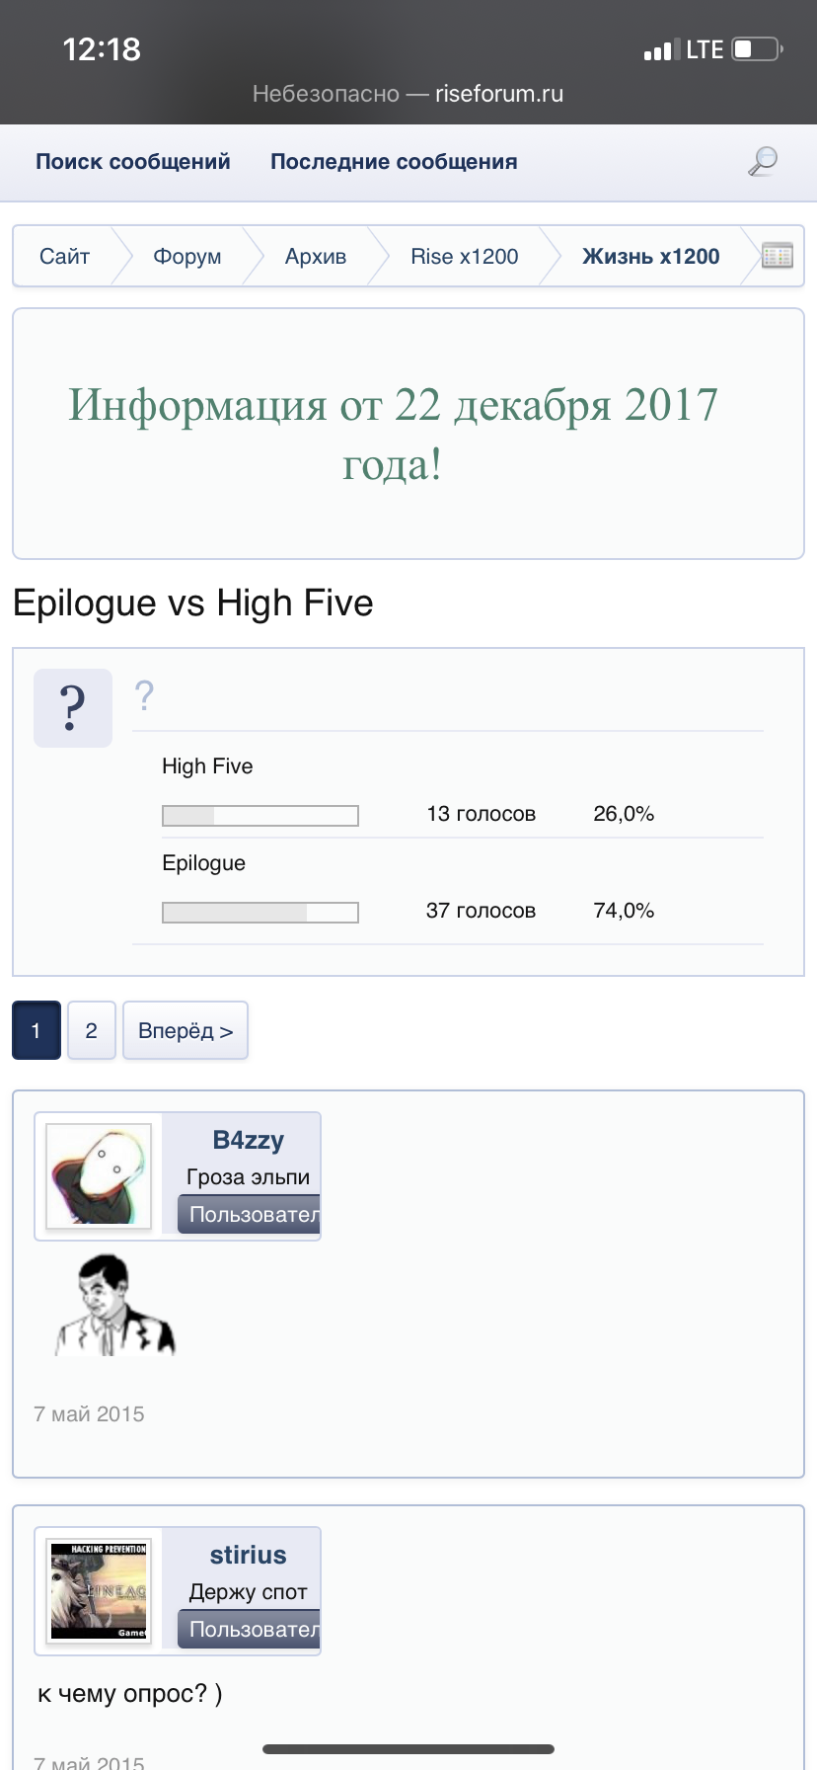The height and width of the screenshot is (1770, 817).
Task: Open B4zzy user profile link
Action: pyautogui.click(x=249, y=1140)
